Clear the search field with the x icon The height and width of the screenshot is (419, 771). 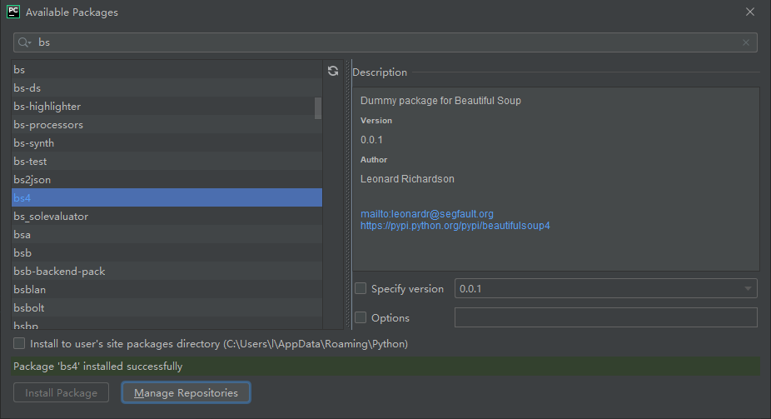coord(746,42)
